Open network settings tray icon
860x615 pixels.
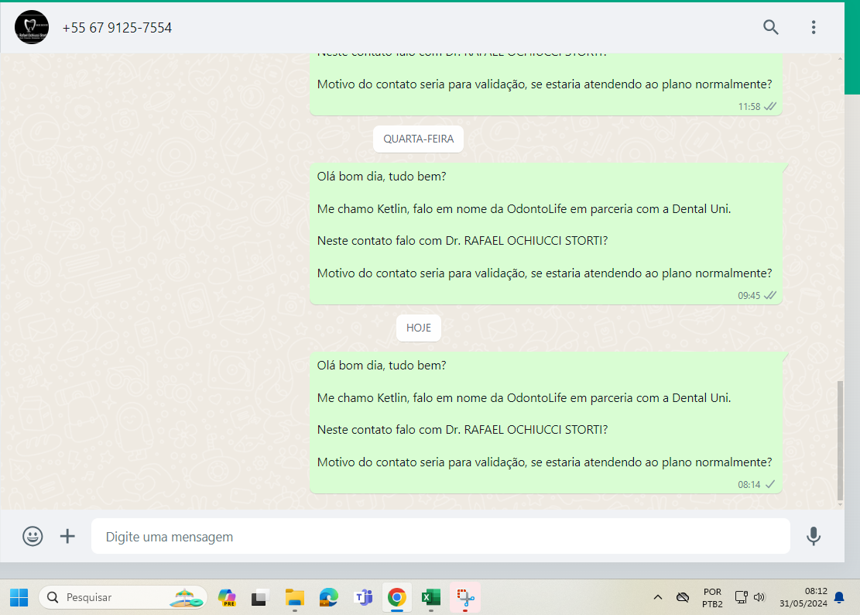tap(741, 597)
